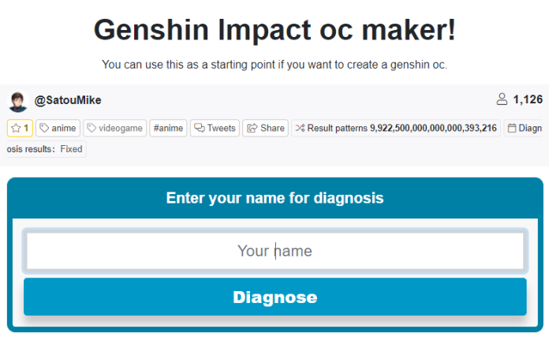Click the tag icon beside anime
This screenshot has width=549, height=340.
tap(45, 128)
